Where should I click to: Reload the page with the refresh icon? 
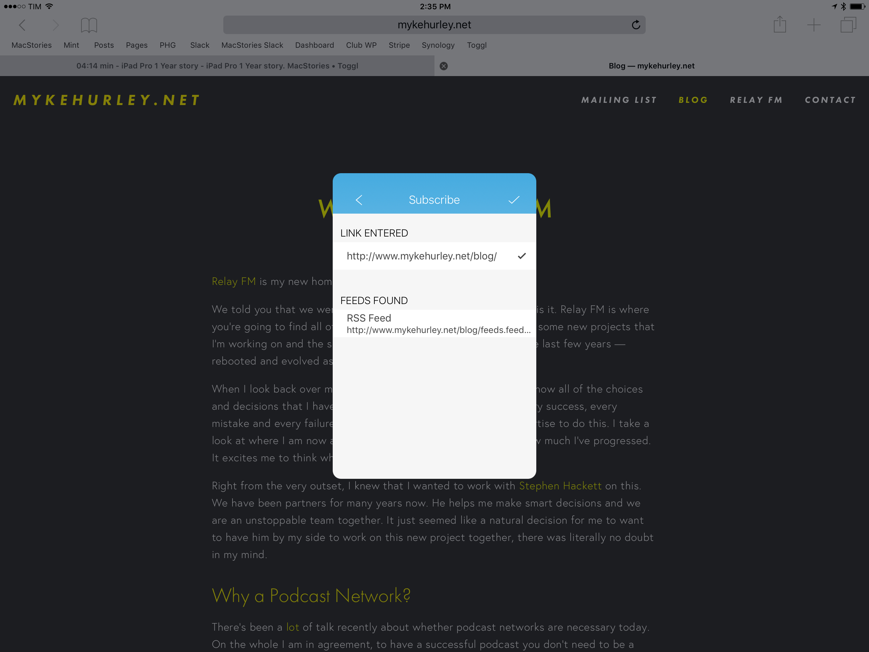click(636, 25)
